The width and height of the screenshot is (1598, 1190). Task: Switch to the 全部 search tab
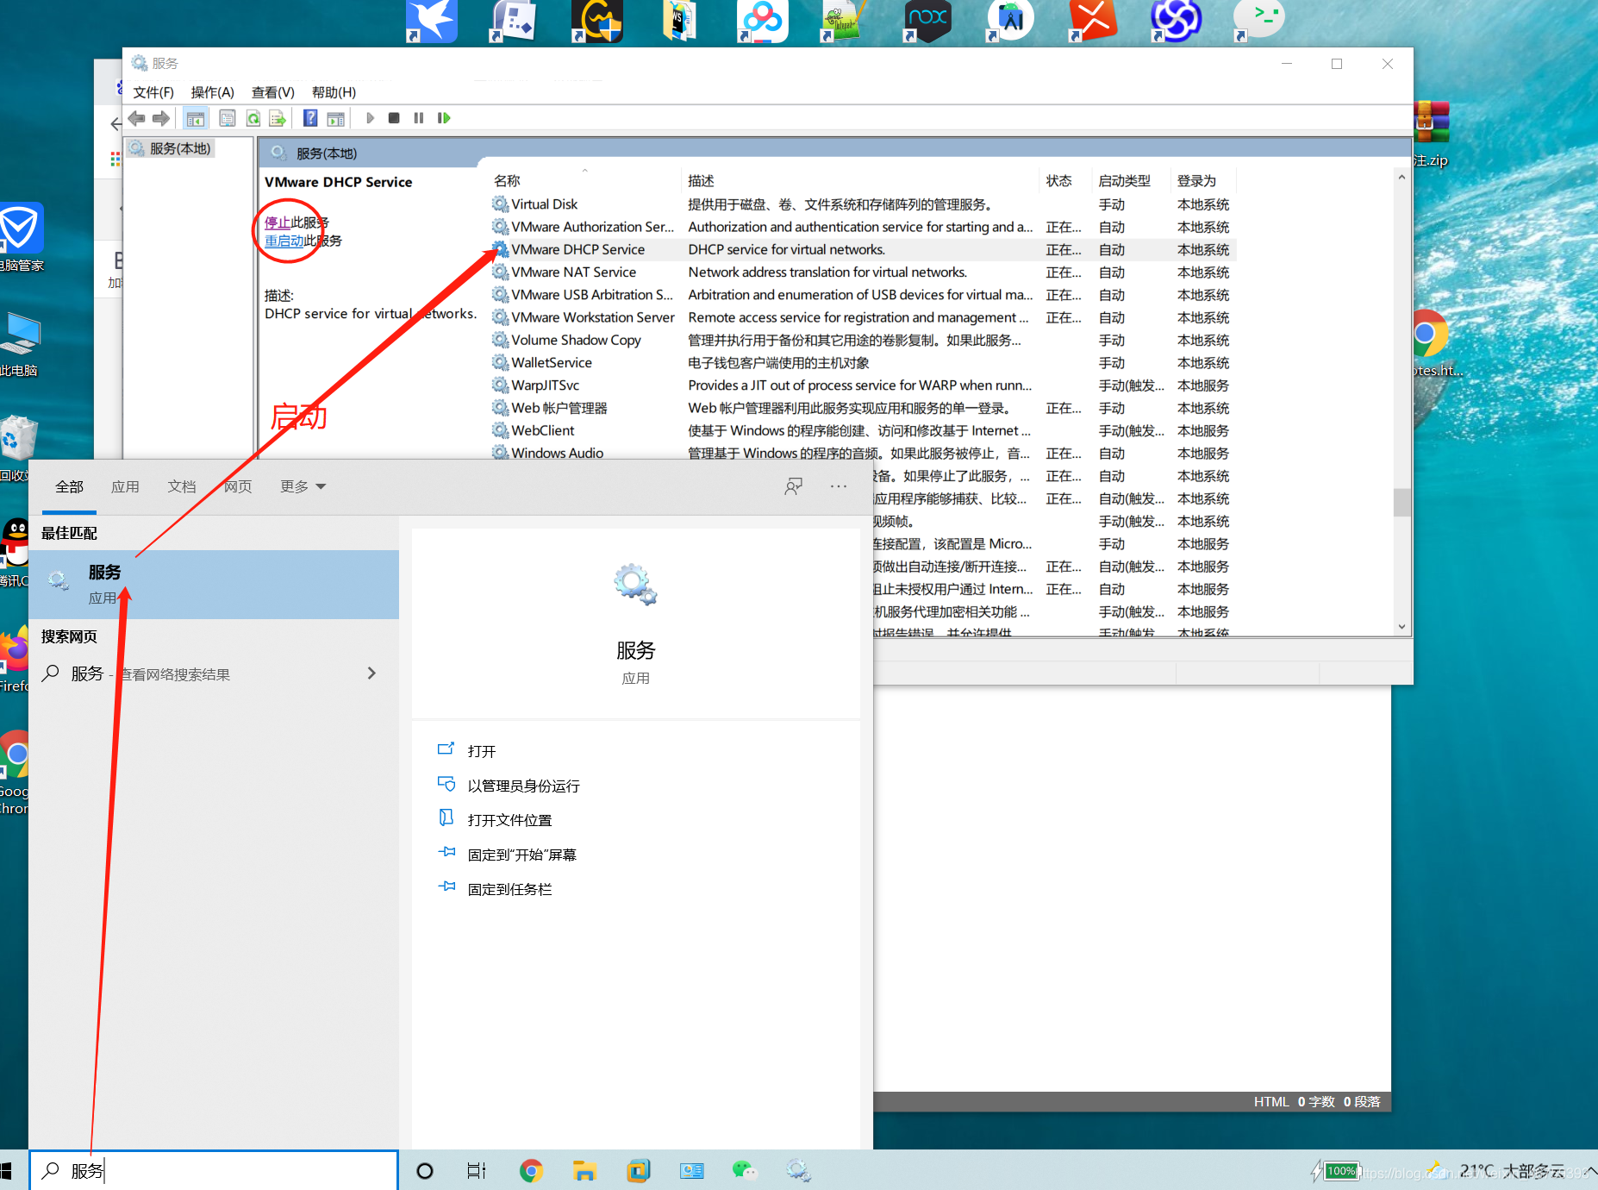pyautogui.click(x=69, y=486)
